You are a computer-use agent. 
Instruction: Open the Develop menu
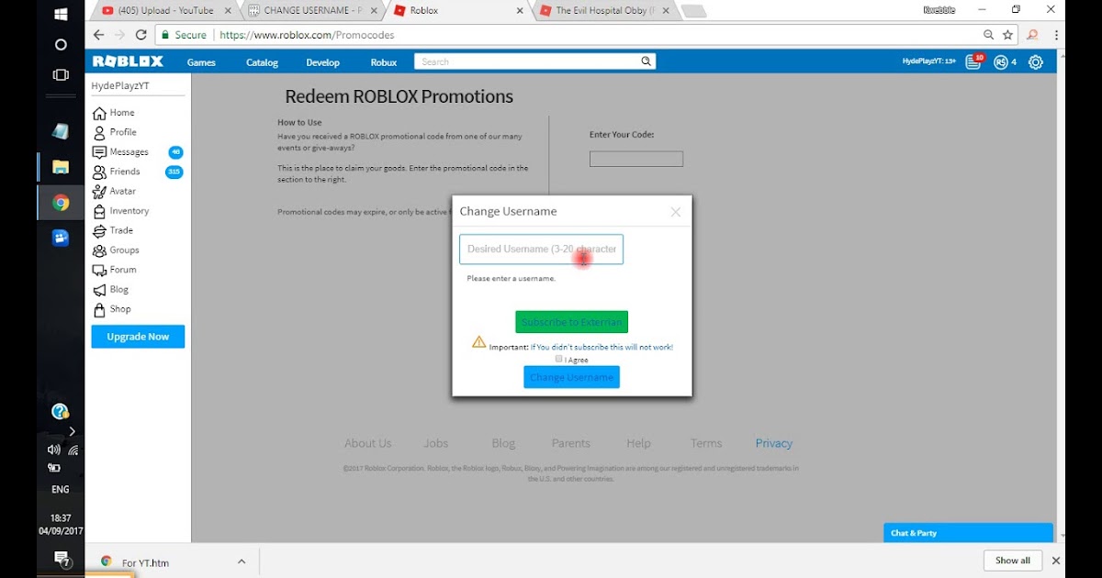pyautogui.click(x=322, y=62)
